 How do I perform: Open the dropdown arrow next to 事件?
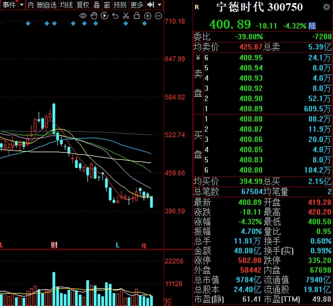tap(22, 5)
